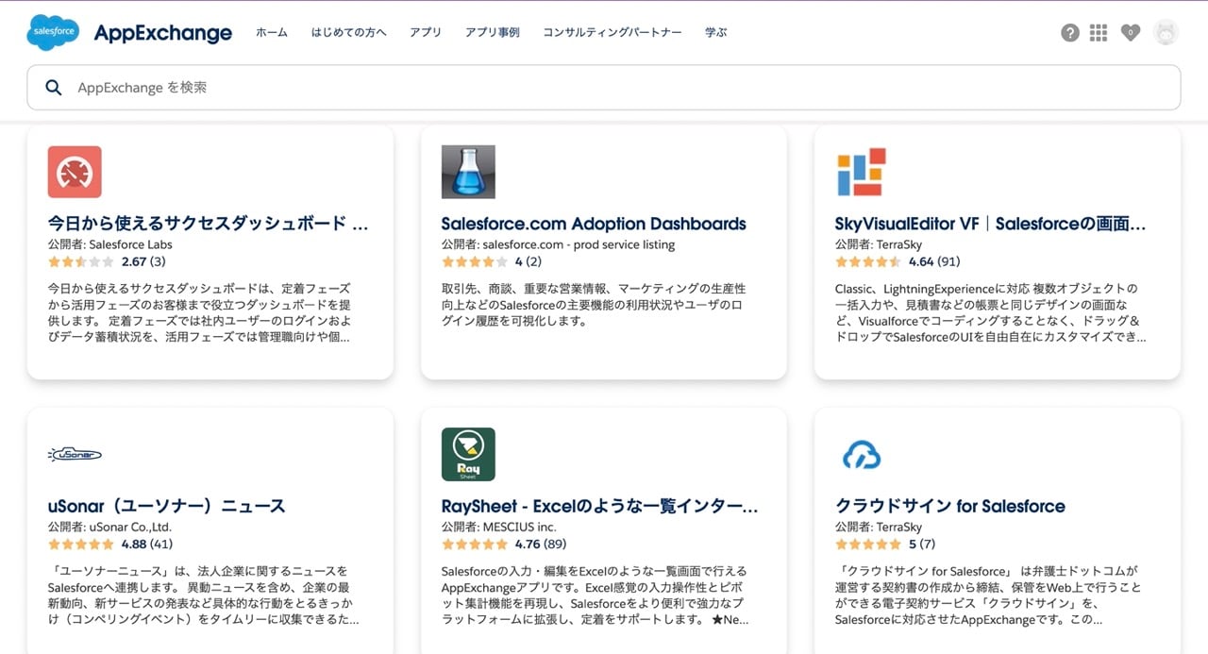
Task: Open the 今日から使えるサクセスダッシュボード listing title
Action: [209, 224]
